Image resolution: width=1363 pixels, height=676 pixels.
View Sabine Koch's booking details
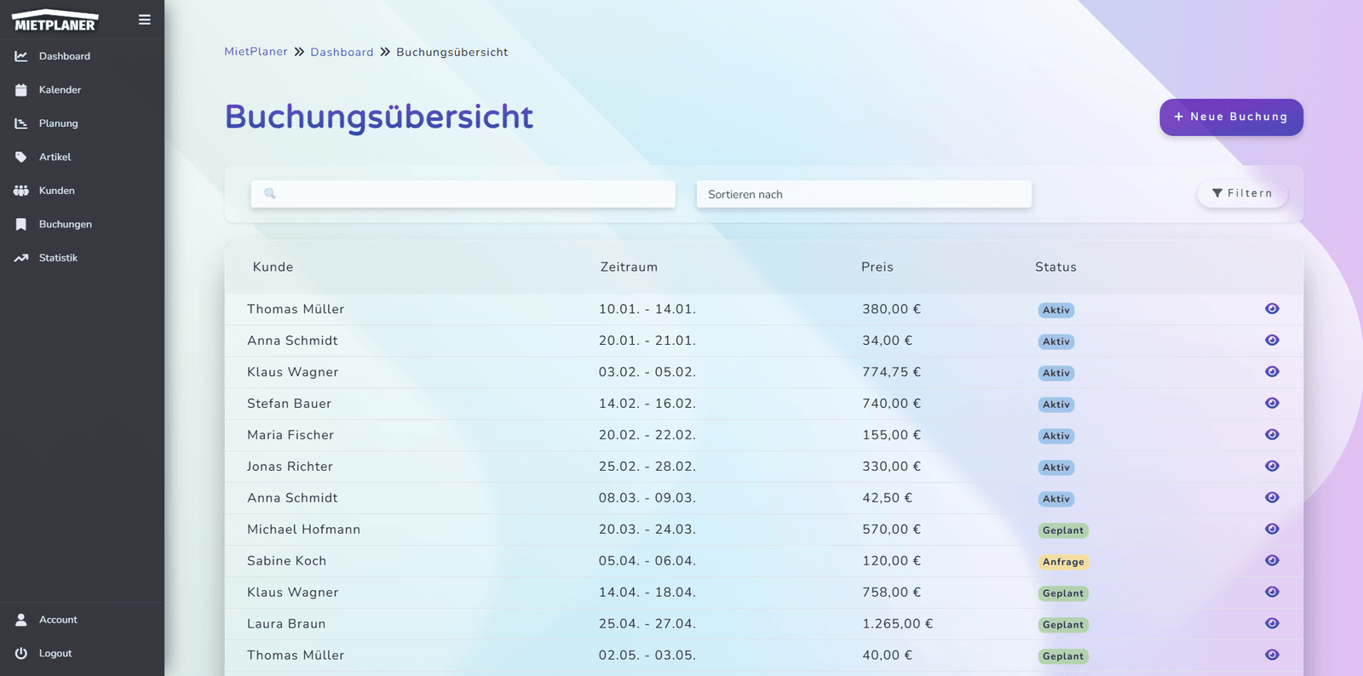[x=1272, y=561]
